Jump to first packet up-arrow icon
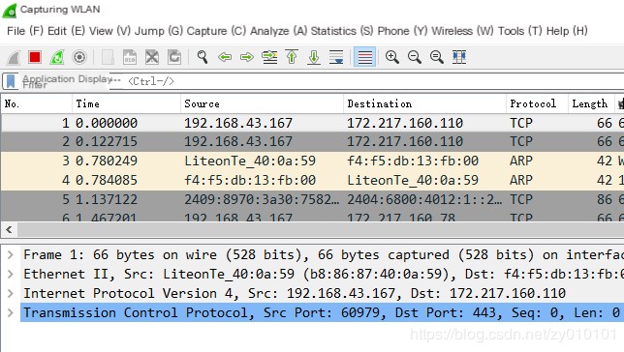The image size is (624, 352). 292,57
